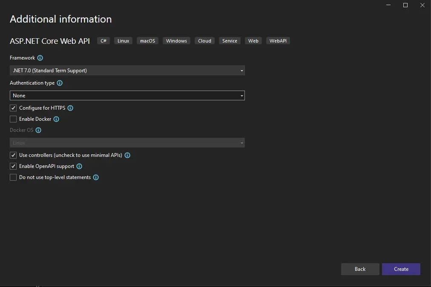Image resolution: width=431 pixels, height=287 pixels.
Task: Click the ASP.NET Core Web API heading
Action: pyautogui.click(x=49, y=41)
